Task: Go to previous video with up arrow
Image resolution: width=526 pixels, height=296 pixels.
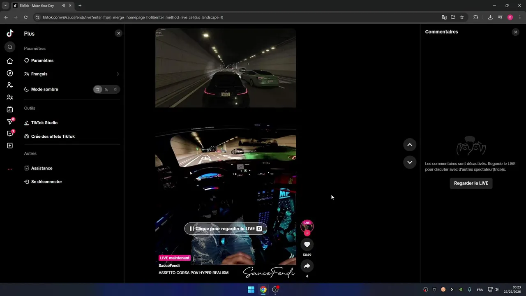Action: [410, 145]
